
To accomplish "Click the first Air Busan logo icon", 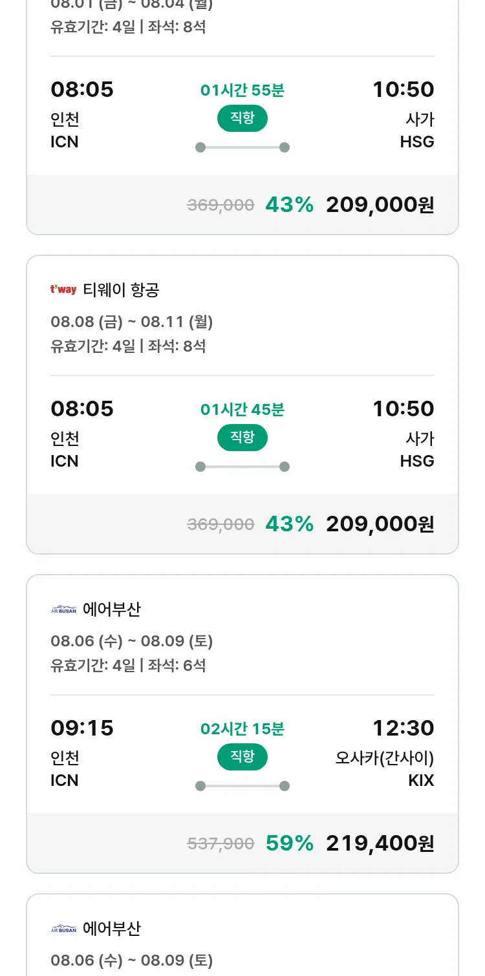I will tap(63, 609).
